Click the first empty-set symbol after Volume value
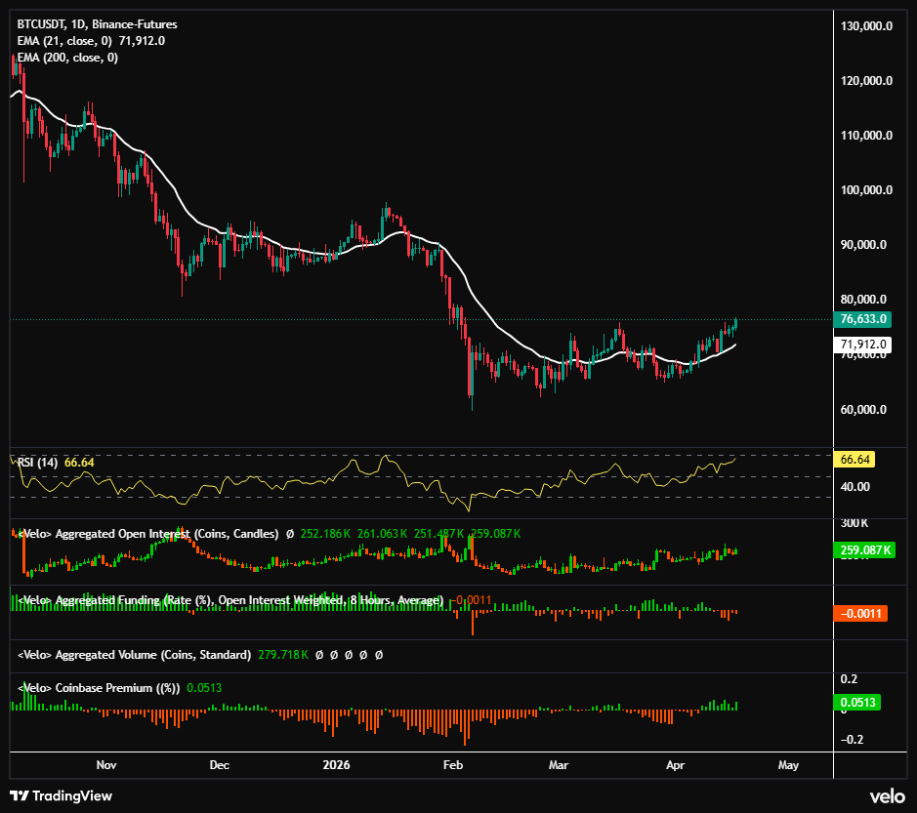The height and width of the screenshot is (813, 917). click(x=319, y=655)
